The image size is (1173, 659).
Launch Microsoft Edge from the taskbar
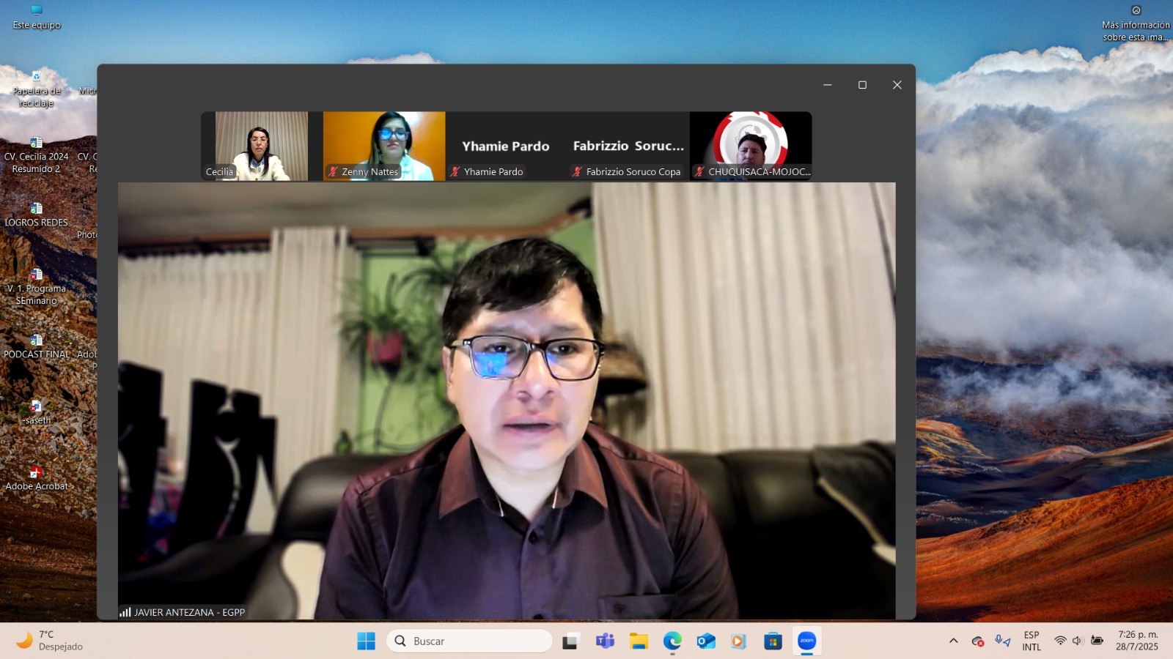672,641
